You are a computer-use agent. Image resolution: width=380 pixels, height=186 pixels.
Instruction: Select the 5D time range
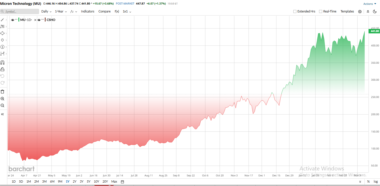coord(21,181)
